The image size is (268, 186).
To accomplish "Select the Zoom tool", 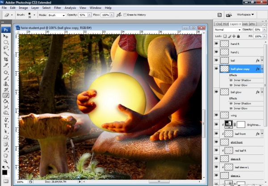I will click(6, 161).
